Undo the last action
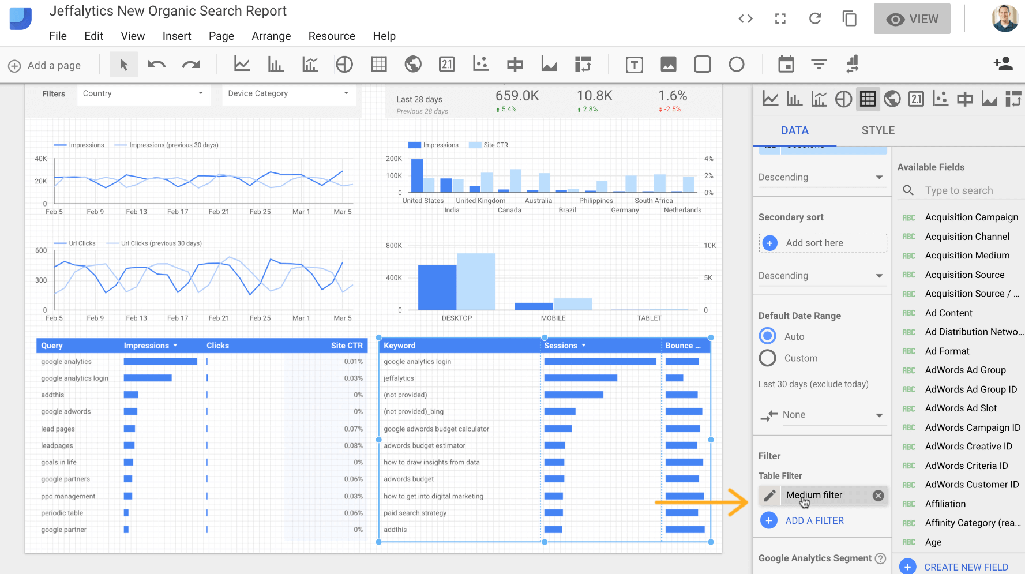 coord(157,65)
